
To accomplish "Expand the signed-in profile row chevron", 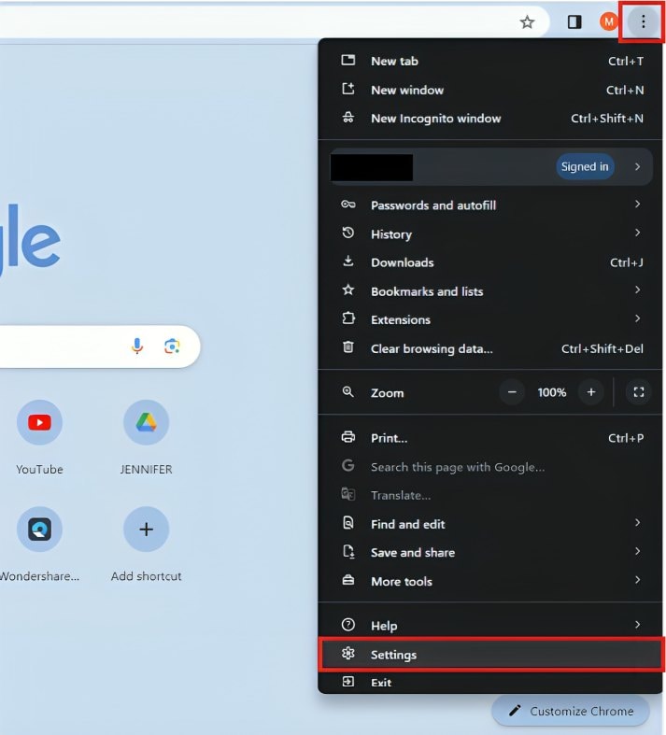I will pyautogui.click(x=637, y=166).
